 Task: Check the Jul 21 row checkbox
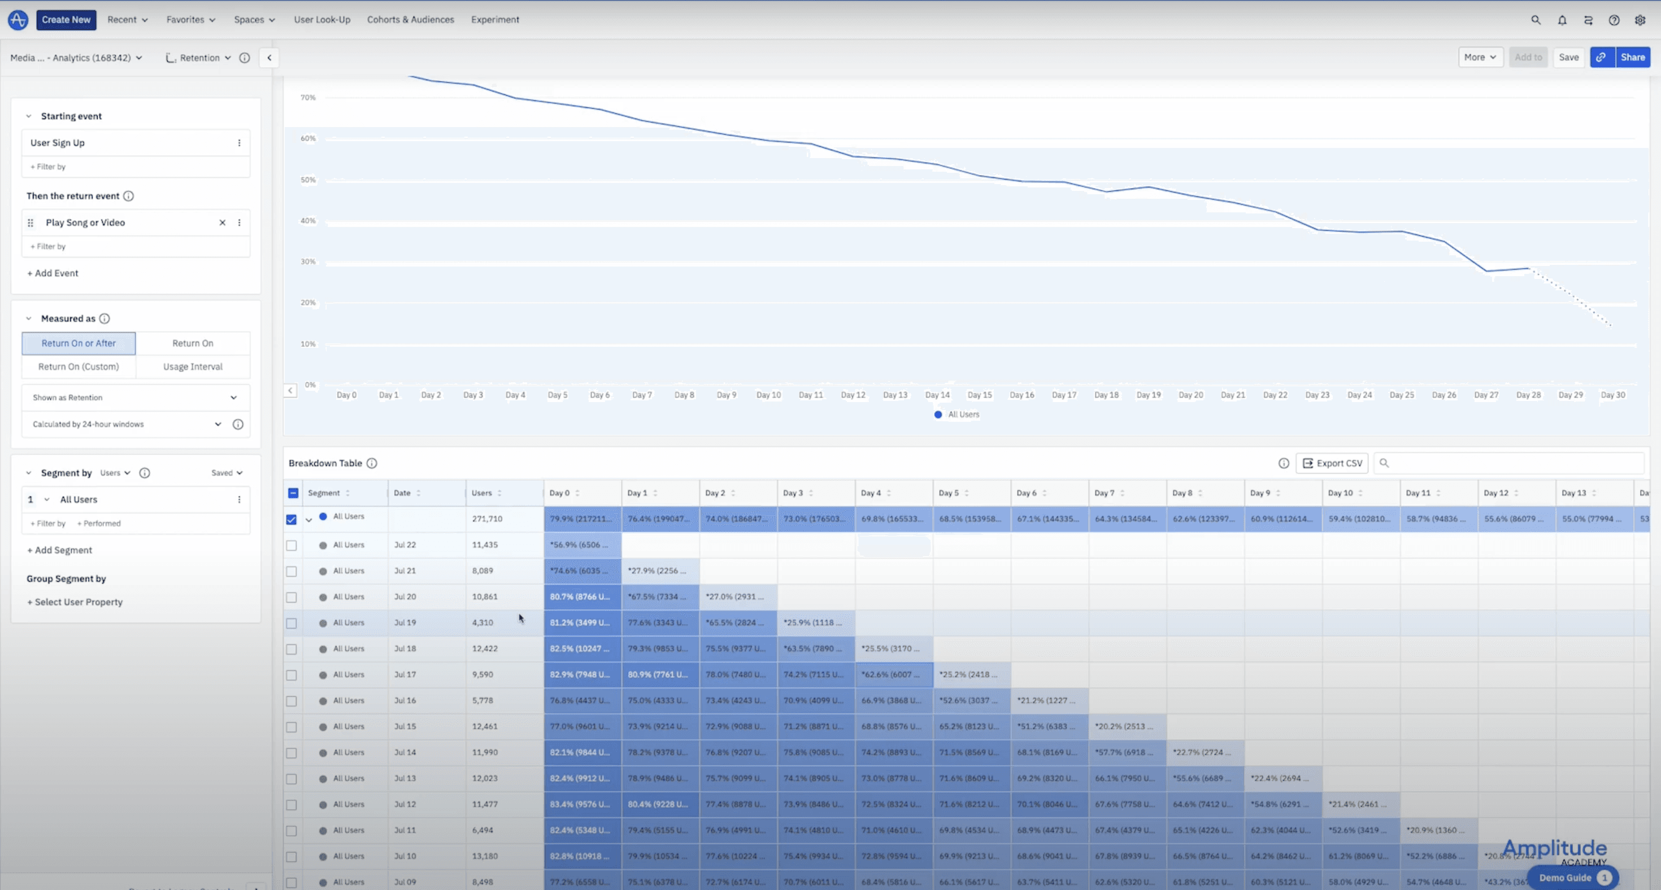pyautogui.click(x=292, y=571)
